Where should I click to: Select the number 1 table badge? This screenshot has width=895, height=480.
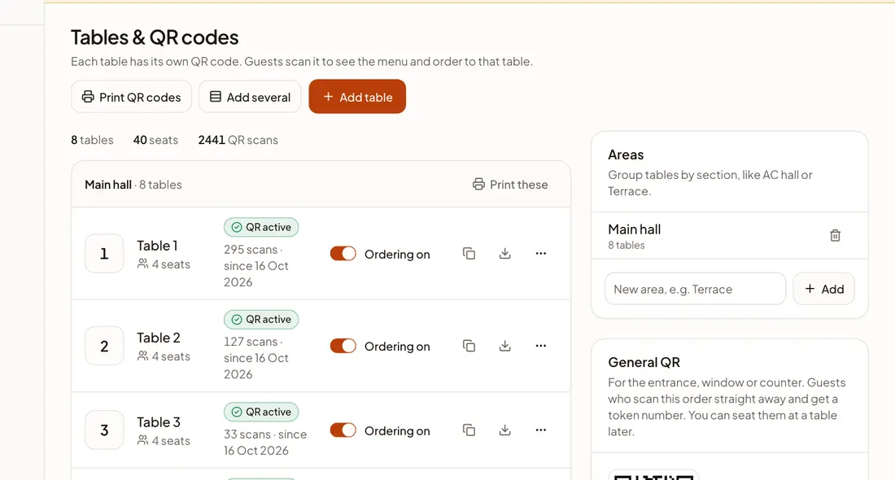[104, 253]
